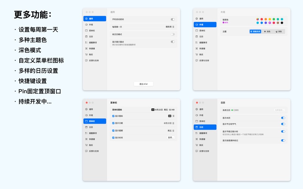
Task: Click the 通用 gear icon in the 外观 window sidebar
Action: (x=197, y=19)
